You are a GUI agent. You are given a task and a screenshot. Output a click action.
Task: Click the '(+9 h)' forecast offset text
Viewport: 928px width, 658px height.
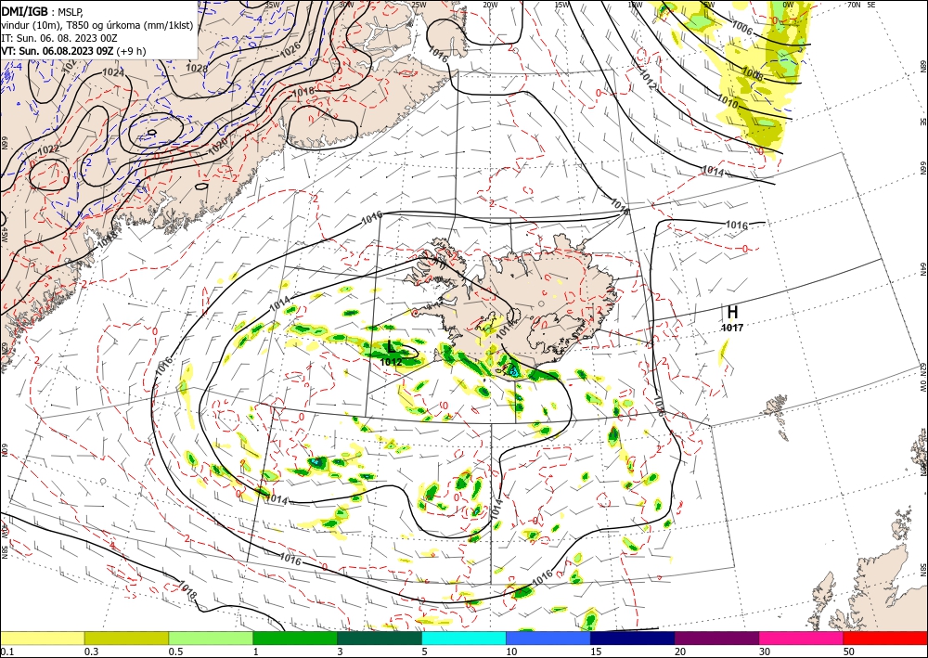[131, 51]
